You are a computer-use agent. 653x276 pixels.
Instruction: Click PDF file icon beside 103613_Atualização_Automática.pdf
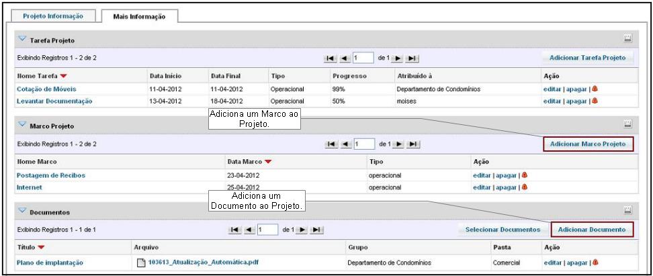point(141,263)
